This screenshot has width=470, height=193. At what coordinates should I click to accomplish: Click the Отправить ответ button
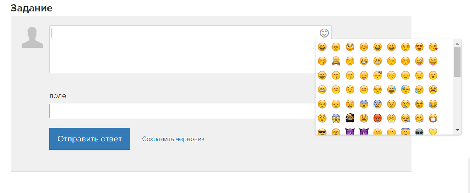[90, 139]
